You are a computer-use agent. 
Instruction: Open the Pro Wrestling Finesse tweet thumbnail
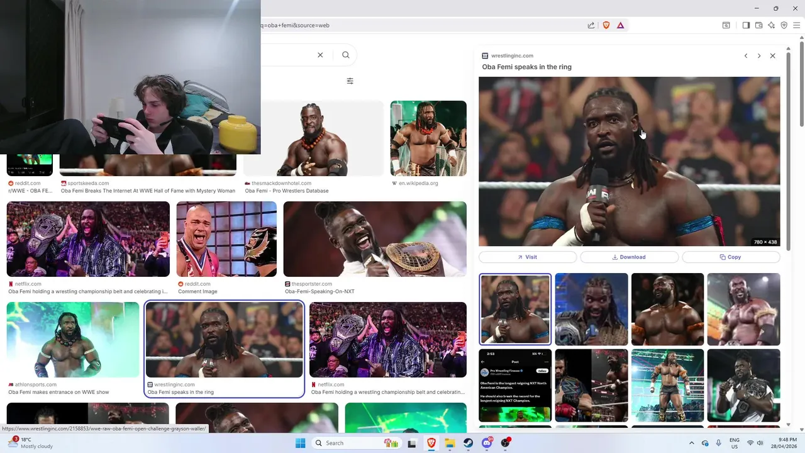coord(515,385)
